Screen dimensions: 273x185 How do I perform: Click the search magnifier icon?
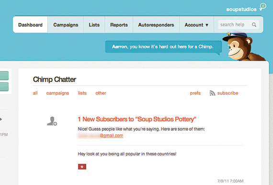[254, 25]
